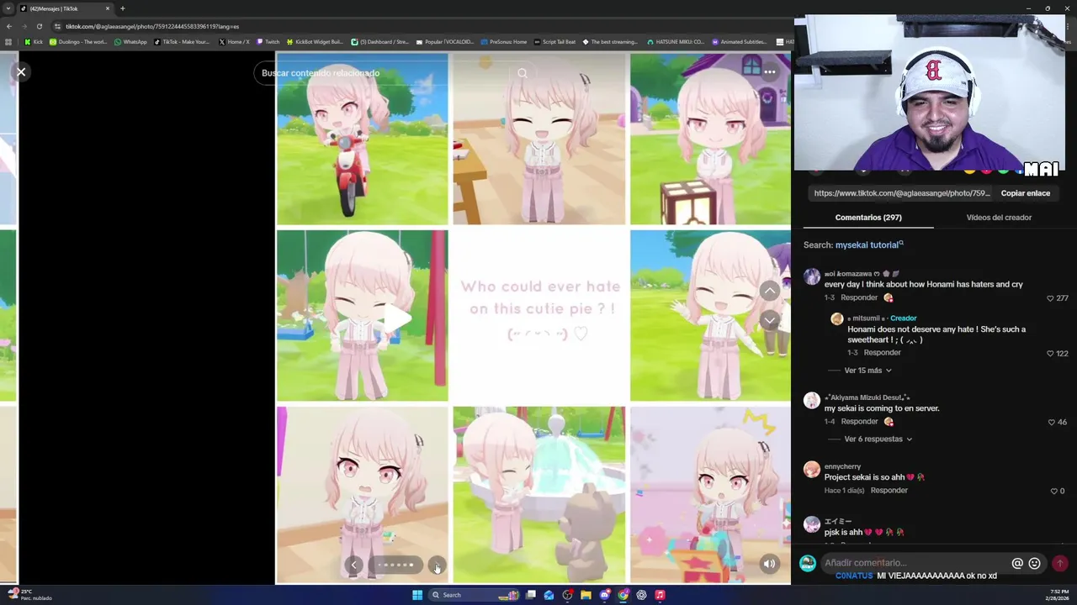Open the WhatsApp bookmark
The width and height of the screenshot is (1077, 605).
point(130,41)
